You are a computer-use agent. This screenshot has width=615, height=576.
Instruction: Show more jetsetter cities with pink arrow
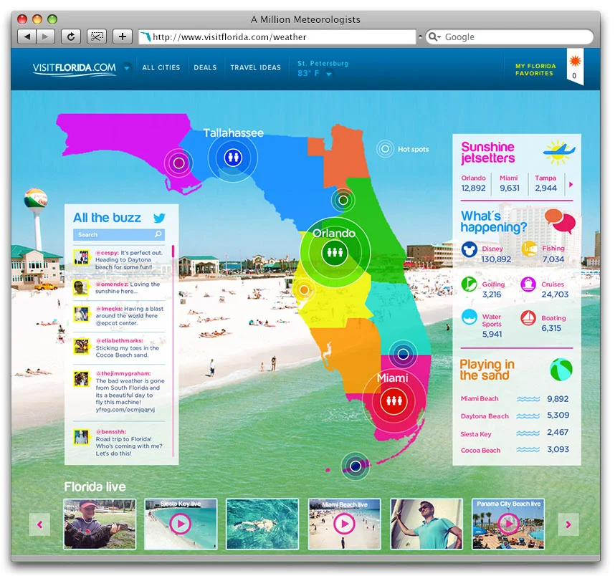(x=571, y=184)
